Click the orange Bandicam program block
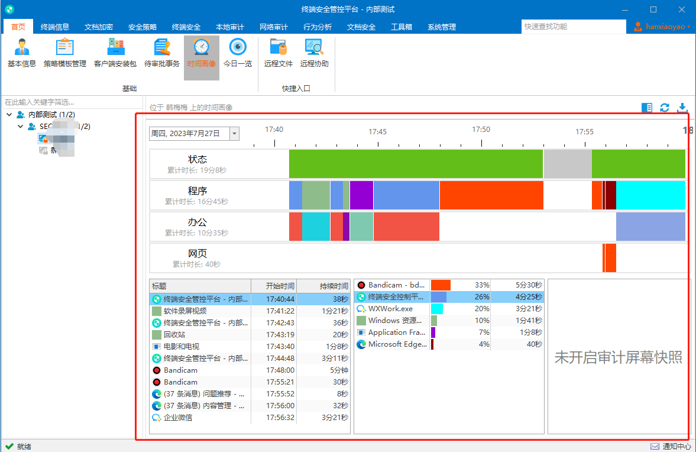This screenshot has height=452, width=696. coord(491,195)
